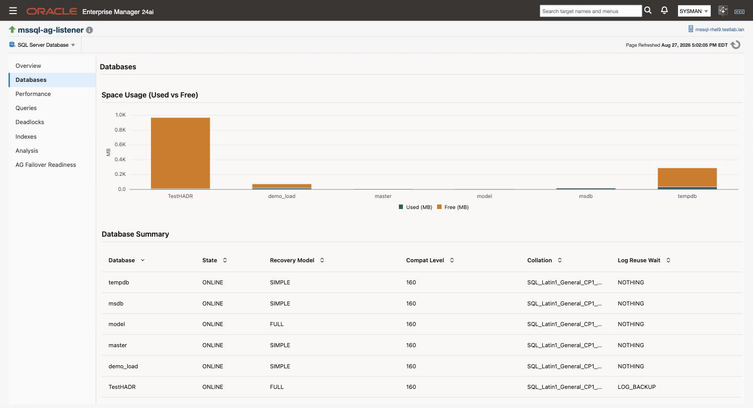Select the model table row
The width and height of the screenshot is (753, 408).
pyautogui.click(x=422, y=324)
